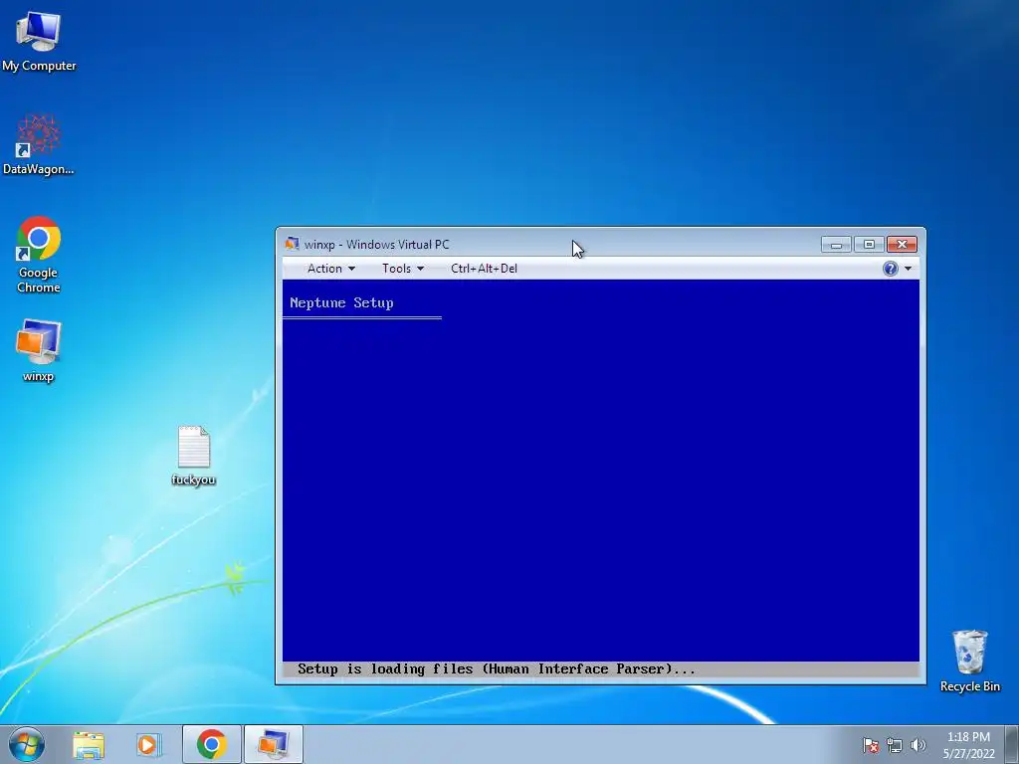The height and width of the screenshot is (764, 1019).
Task: Open the Windows Start orb
Action: [x=27, y=744]
